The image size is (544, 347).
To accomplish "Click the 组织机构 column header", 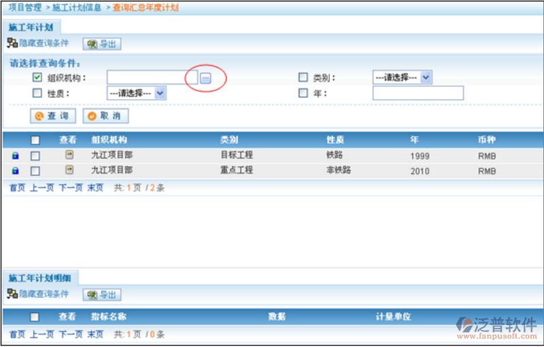I will [x=109, y=139].
